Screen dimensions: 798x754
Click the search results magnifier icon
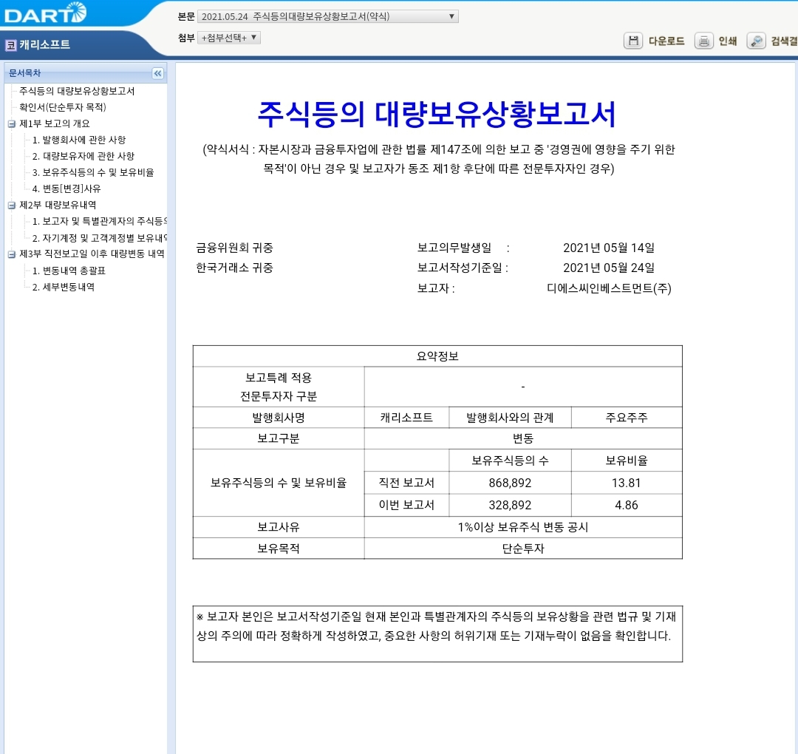tap(757, 41)
